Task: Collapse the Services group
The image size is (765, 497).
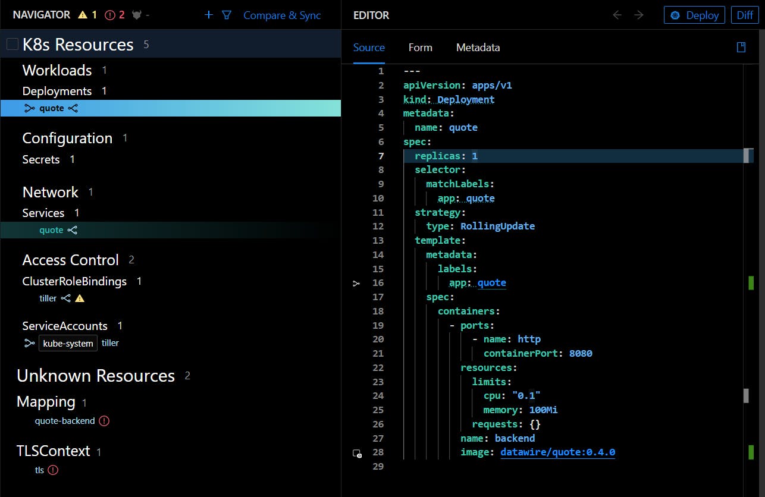Action: [x=43, y=213]
